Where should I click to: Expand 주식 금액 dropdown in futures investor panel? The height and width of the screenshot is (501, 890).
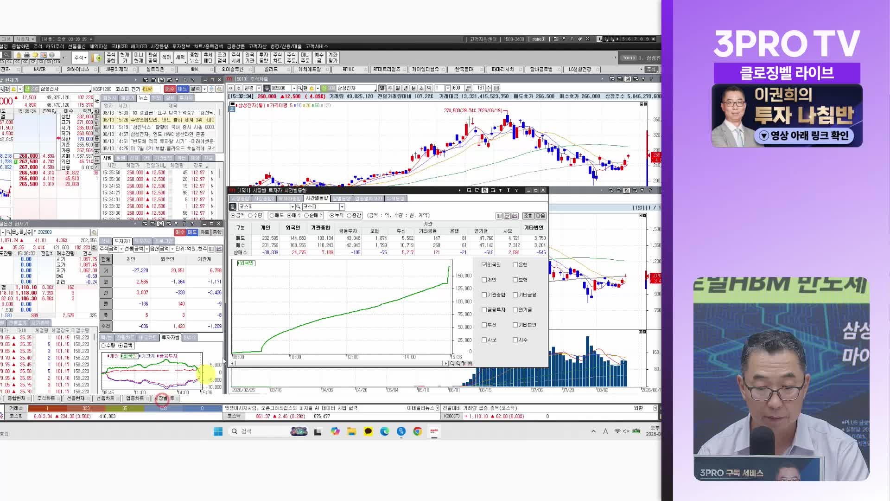122,249
